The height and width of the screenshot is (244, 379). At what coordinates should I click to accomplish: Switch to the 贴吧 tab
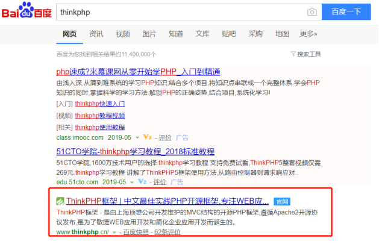[228, 34]
